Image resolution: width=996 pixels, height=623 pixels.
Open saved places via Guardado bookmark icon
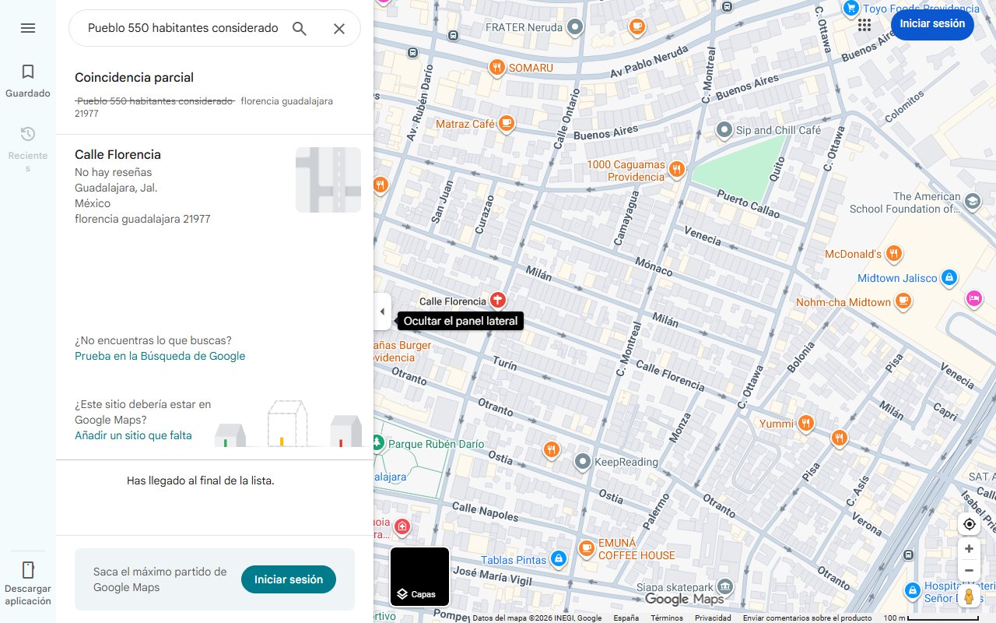(27, 71)
